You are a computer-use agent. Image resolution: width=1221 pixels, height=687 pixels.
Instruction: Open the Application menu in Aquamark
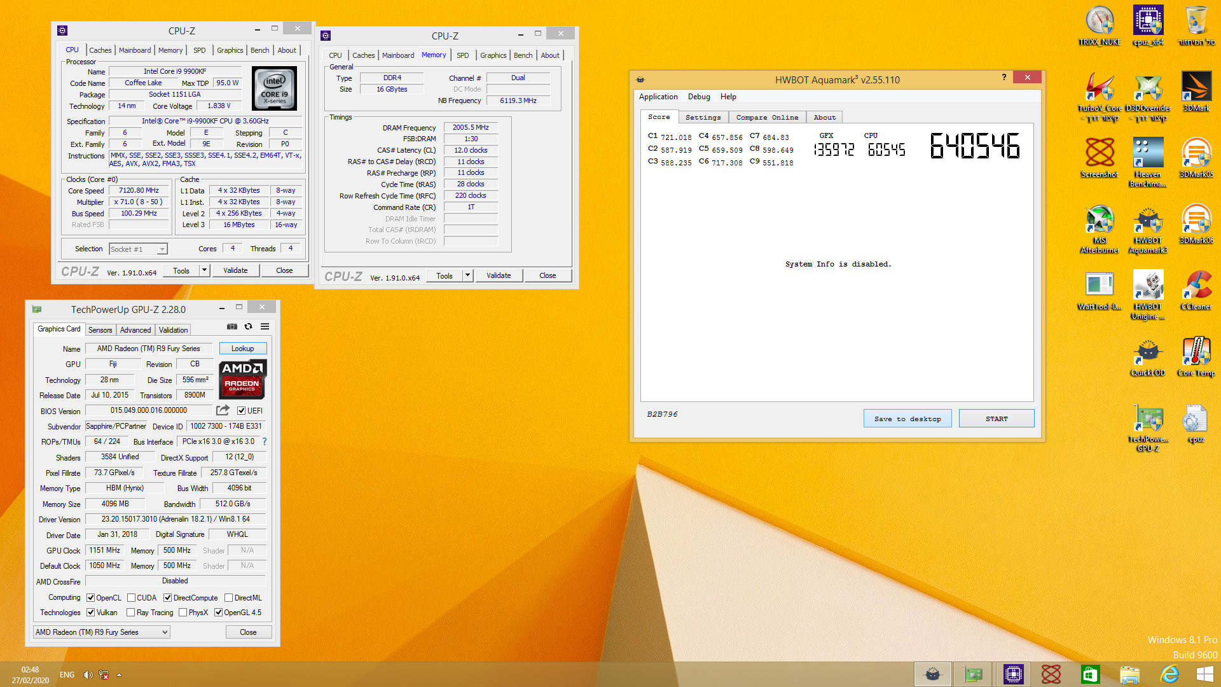[658, 97]
